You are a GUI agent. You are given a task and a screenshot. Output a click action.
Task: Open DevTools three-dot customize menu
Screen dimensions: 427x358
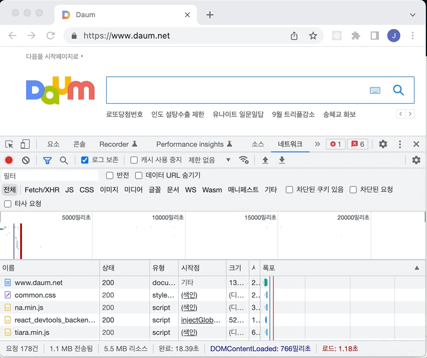pyautogui.click(x=400, y=144)
